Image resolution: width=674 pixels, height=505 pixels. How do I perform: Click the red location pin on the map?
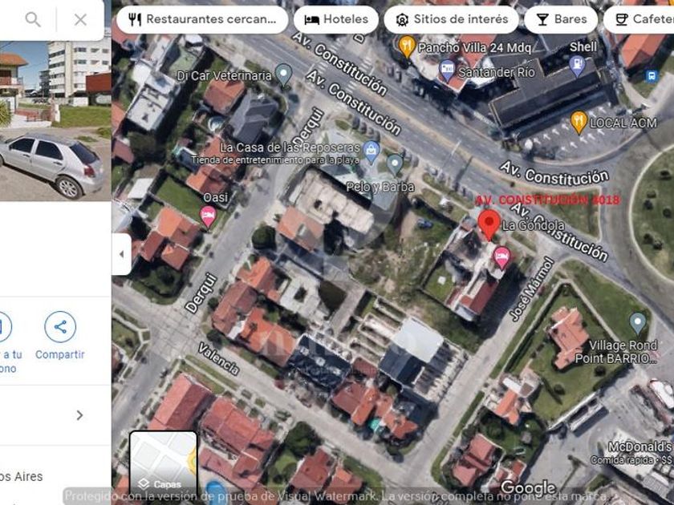point(489,224)
